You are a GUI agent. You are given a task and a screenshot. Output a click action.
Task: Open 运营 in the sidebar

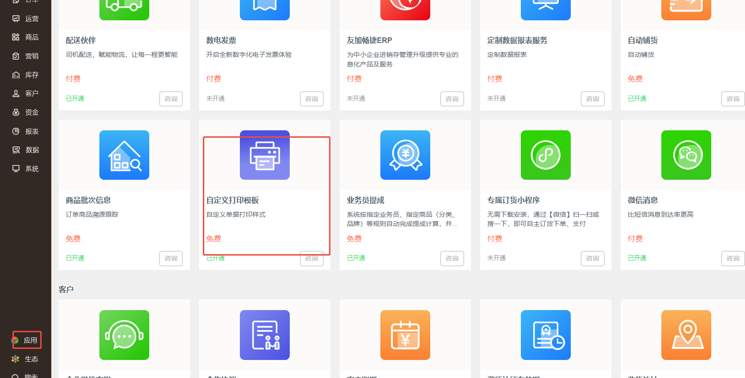click(x=25, y=18)
